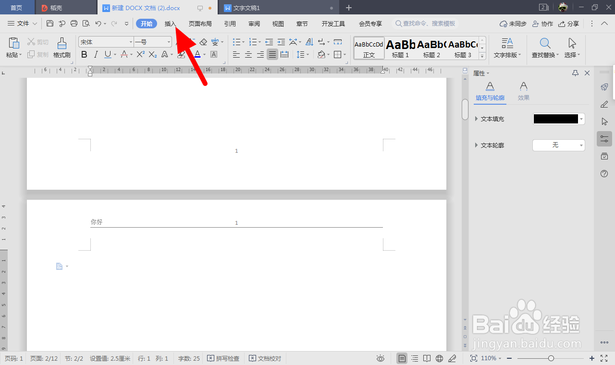Click the pencil style icon in right sidebar

point(604,104)
